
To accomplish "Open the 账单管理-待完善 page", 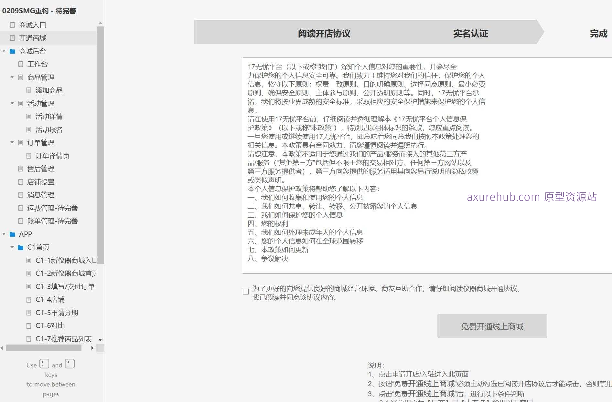I will tap(52, 221).
